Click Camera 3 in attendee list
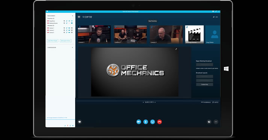The width and height of the screenshot is (268, 140). (x=51, y=32)
